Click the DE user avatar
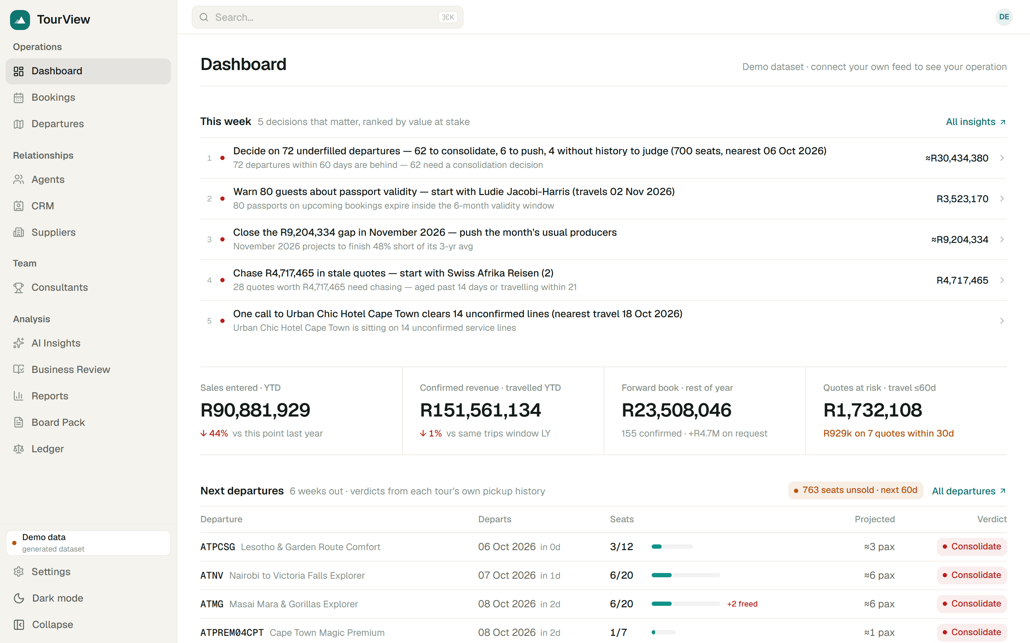 click(1004, 17)
